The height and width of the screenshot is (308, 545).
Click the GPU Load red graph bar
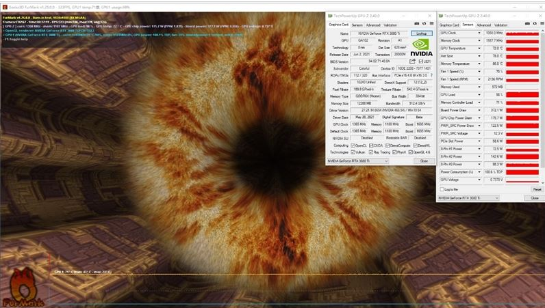pos(523,94)
